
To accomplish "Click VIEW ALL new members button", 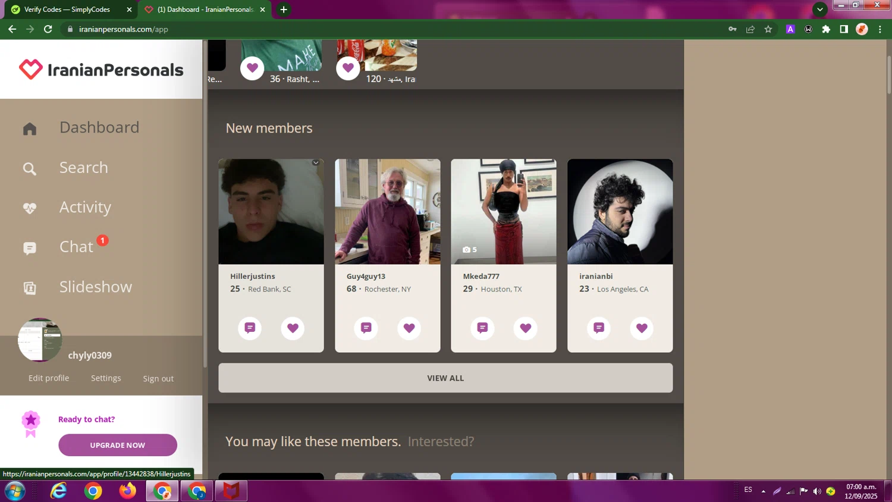I will [x=445, y=378].
